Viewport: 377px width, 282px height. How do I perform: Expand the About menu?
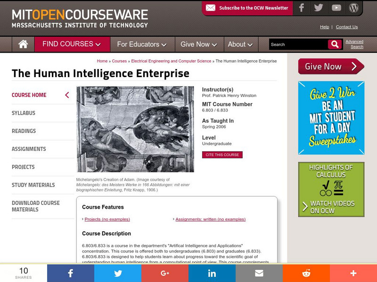pos(241,44)
